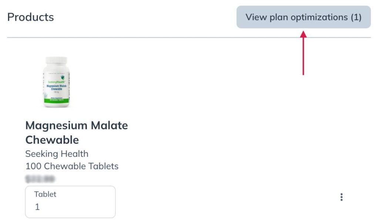Viewport: 379px width, 223px height.
Task: Click the Tablet label inside dosage box
Action: tap(45, 194)
